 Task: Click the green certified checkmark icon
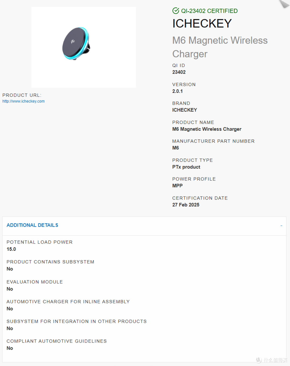pos(176,11)
